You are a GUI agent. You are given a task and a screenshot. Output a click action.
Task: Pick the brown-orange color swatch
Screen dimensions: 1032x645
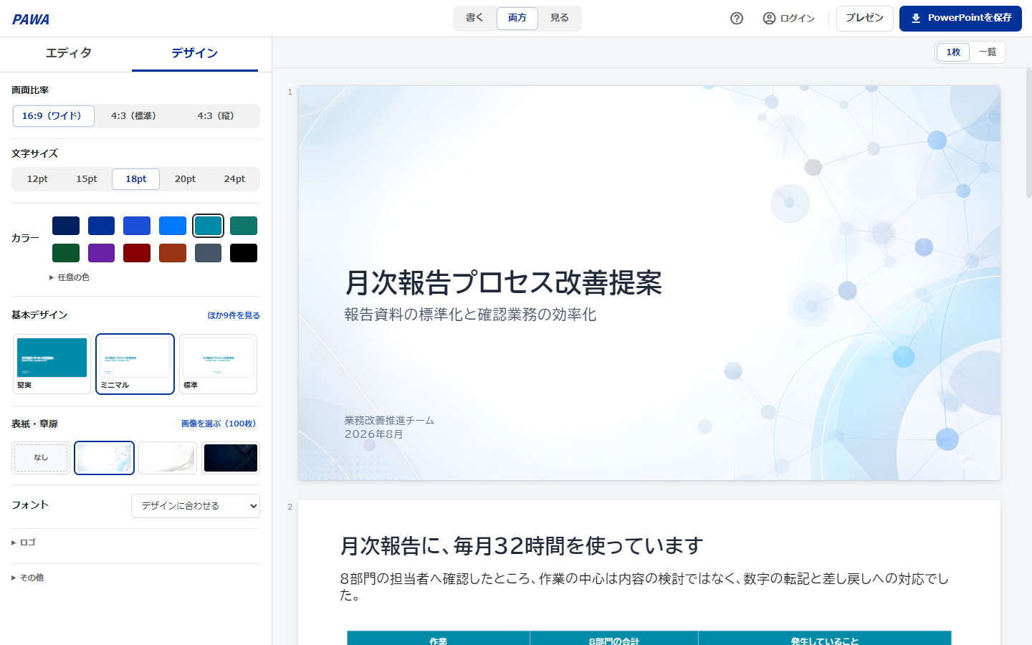173,253
